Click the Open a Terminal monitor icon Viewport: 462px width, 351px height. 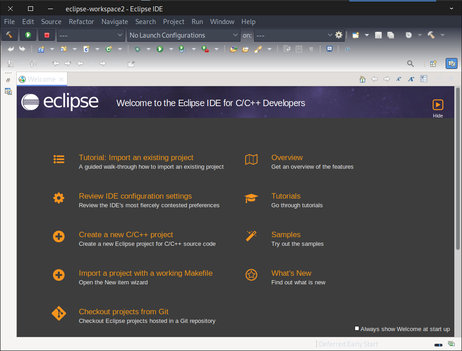point(329,49)
